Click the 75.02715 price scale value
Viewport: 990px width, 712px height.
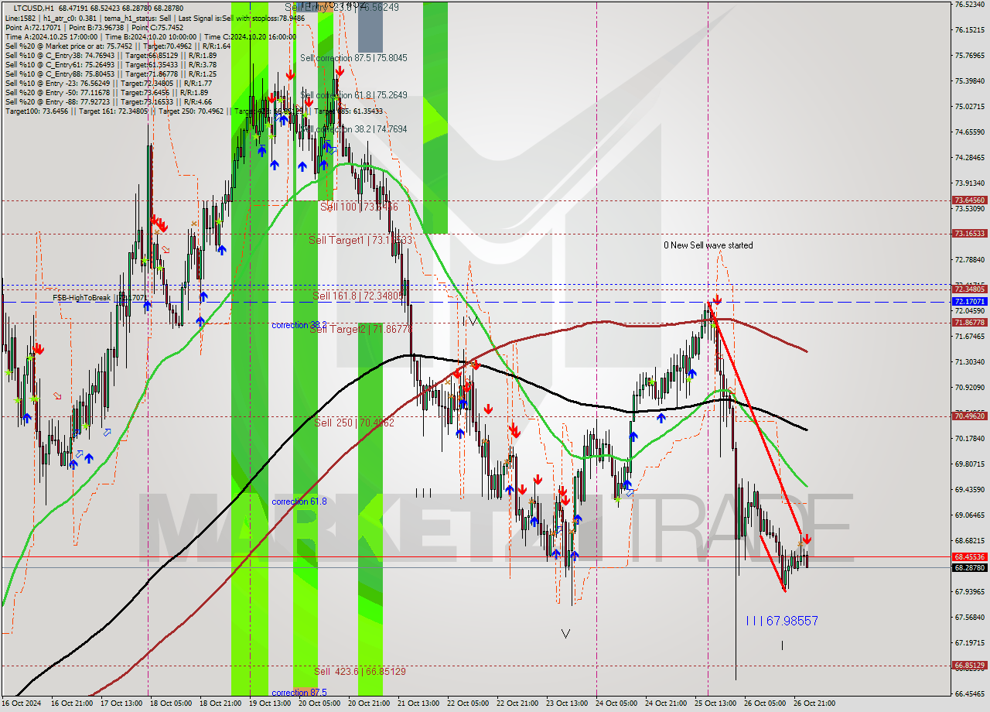click(969, 106)
